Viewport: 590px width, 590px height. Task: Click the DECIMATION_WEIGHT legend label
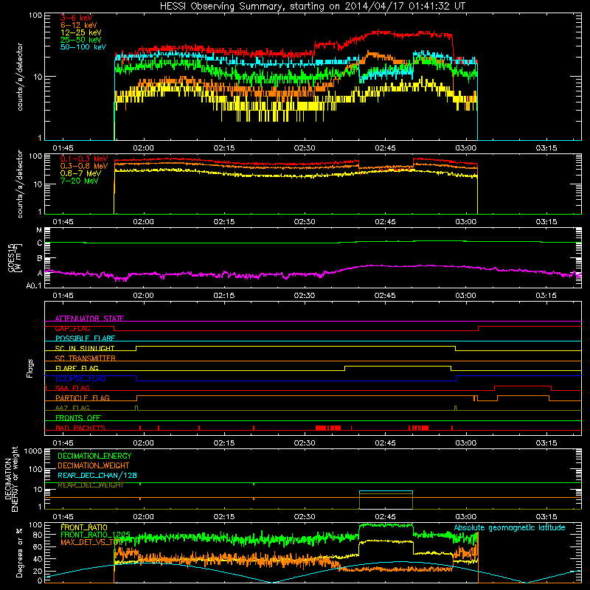[x=94, y=465]
